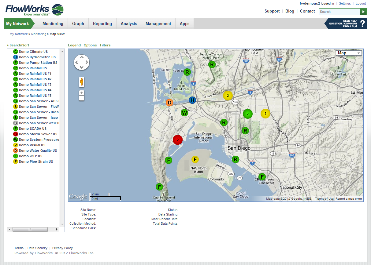Expand the map Options section
Image resolution: width=371 pixels, height=265 pixels.
coord(90,45)
